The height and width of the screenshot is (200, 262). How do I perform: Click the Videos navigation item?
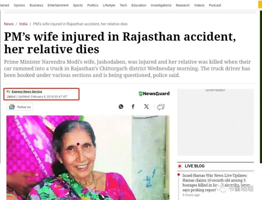(199, 5)
